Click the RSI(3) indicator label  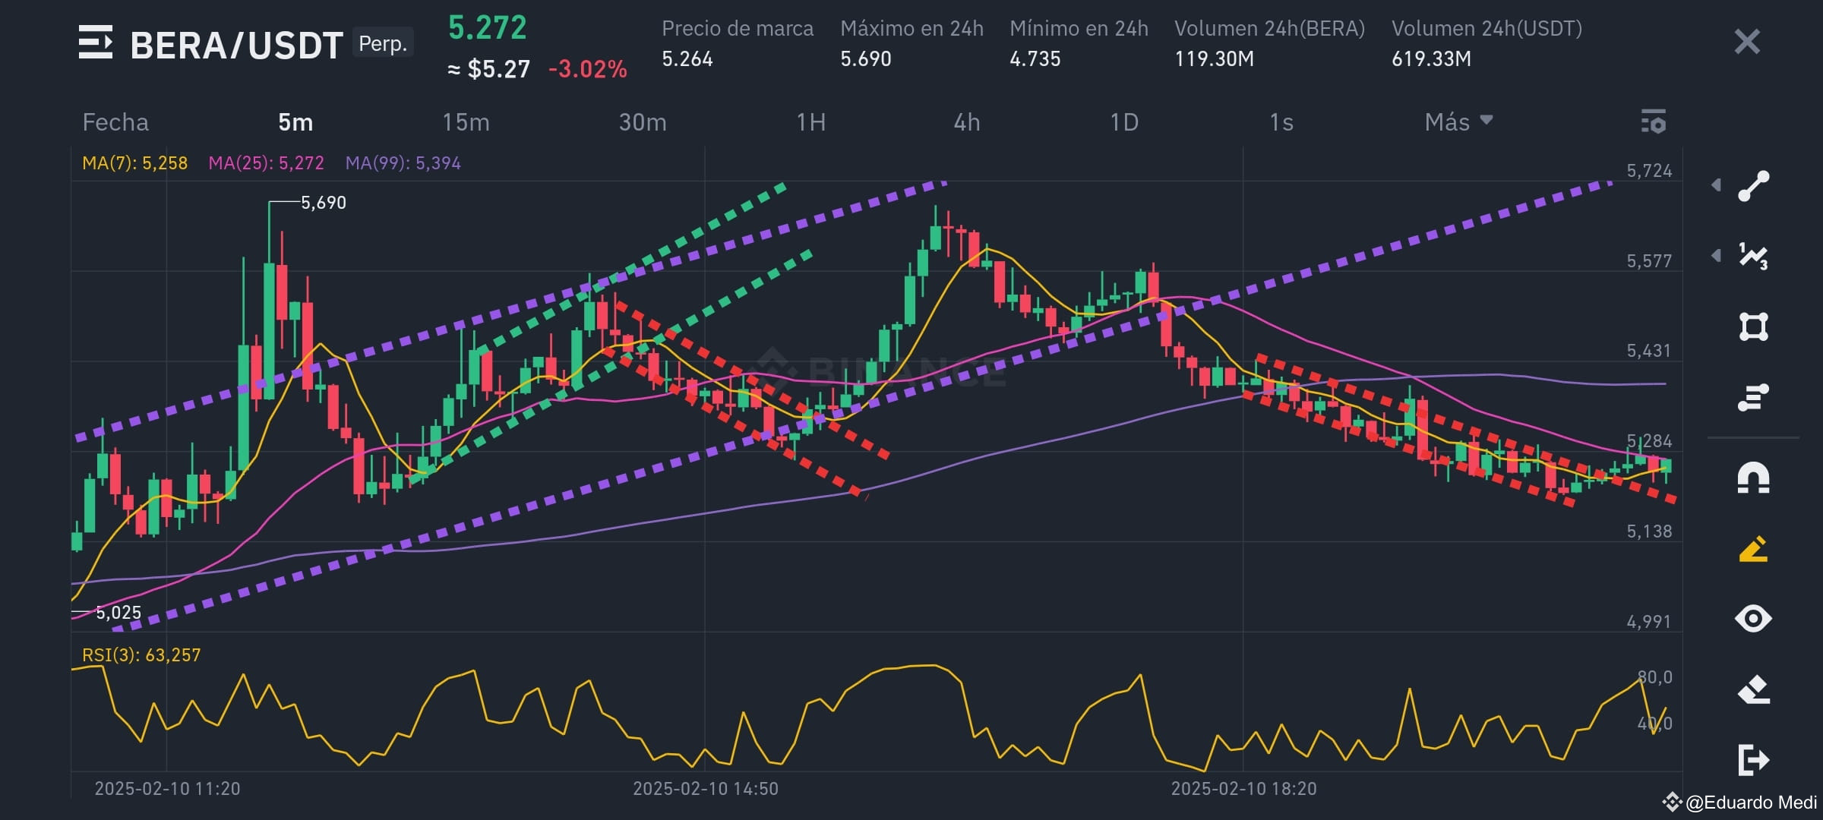(141, 654)
